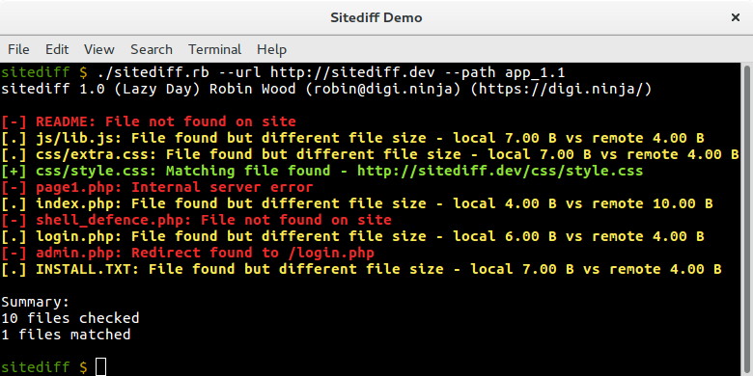Click the page1.php Internal server error line
The height and width of the screenshot is (376, 753).
tap(157, 187)
